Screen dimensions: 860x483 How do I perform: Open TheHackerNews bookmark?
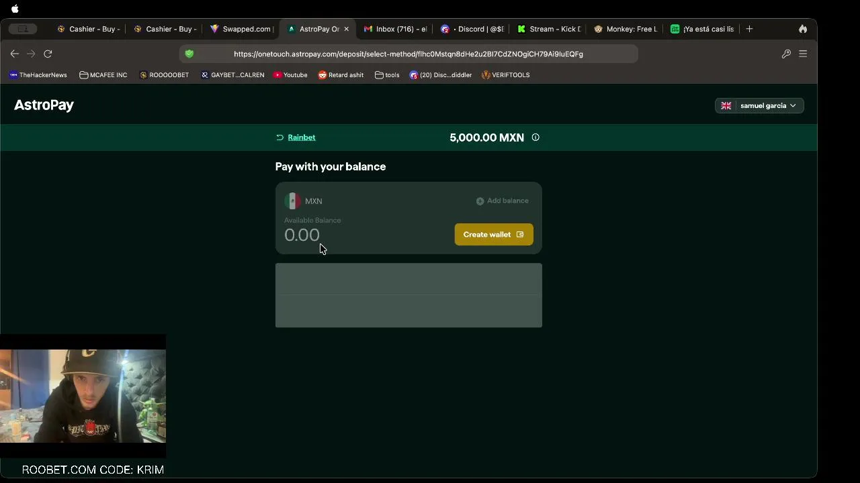click(x=38, y=75)
